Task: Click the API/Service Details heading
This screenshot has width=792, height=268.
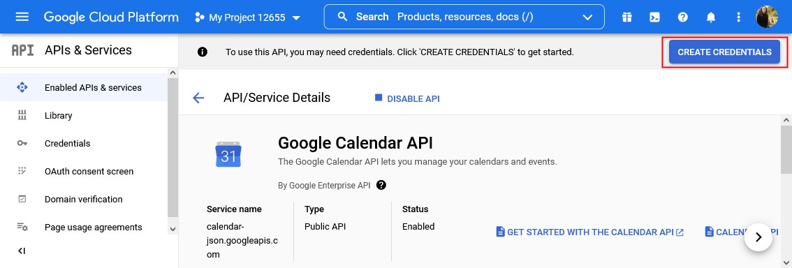Action: (x=277, y=98)
